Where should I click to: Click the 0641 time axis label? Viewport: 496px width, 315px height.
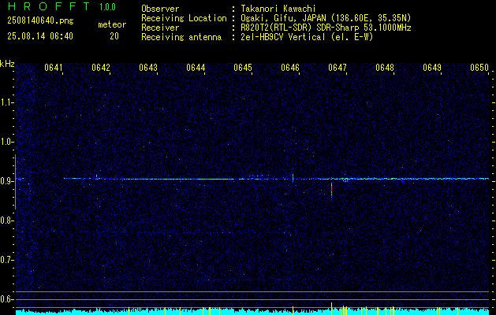point(53,68)
